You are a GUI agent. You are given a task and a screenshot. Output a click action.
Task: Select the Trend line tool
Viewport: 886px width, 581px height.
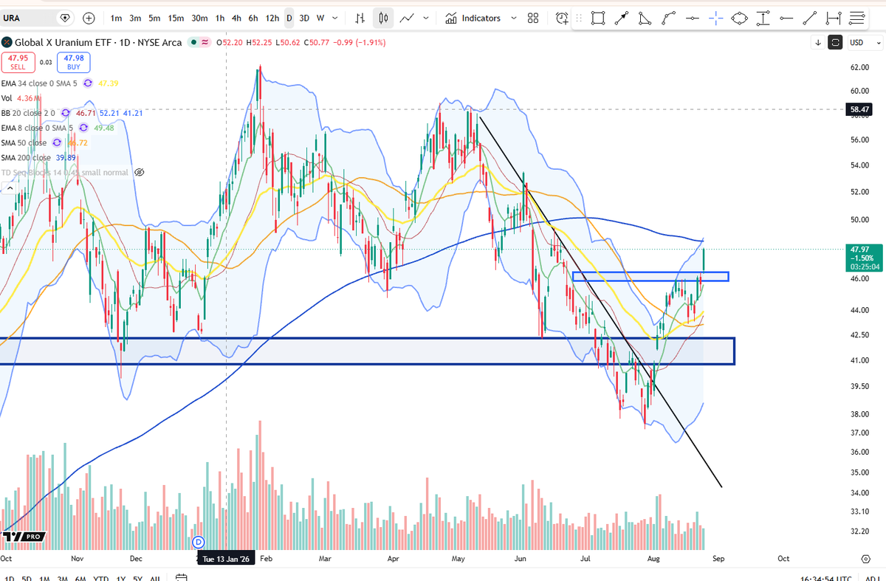[x=811, y=18]
